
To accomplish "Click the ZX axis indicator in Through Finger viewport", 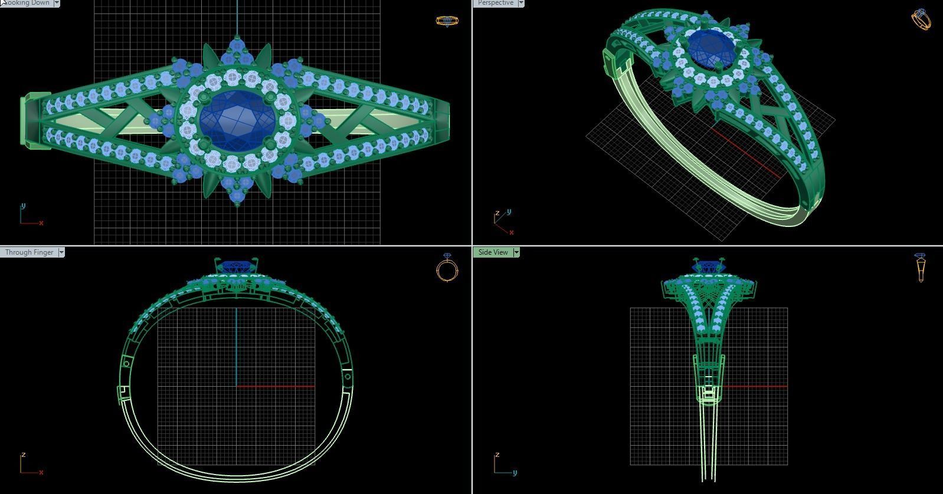I will point(31,464).
